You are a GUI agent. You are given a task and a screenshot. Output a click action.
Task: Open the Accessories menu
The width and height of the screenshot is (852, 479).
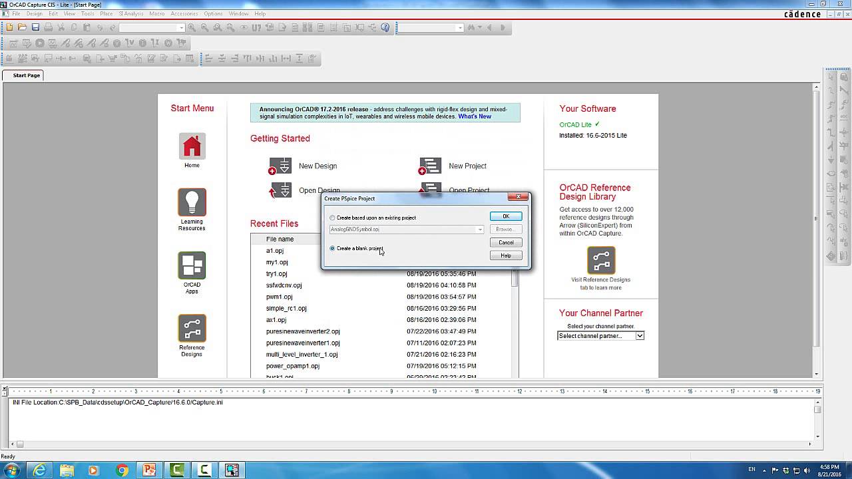pyautogui.click(x=184, y=13)
